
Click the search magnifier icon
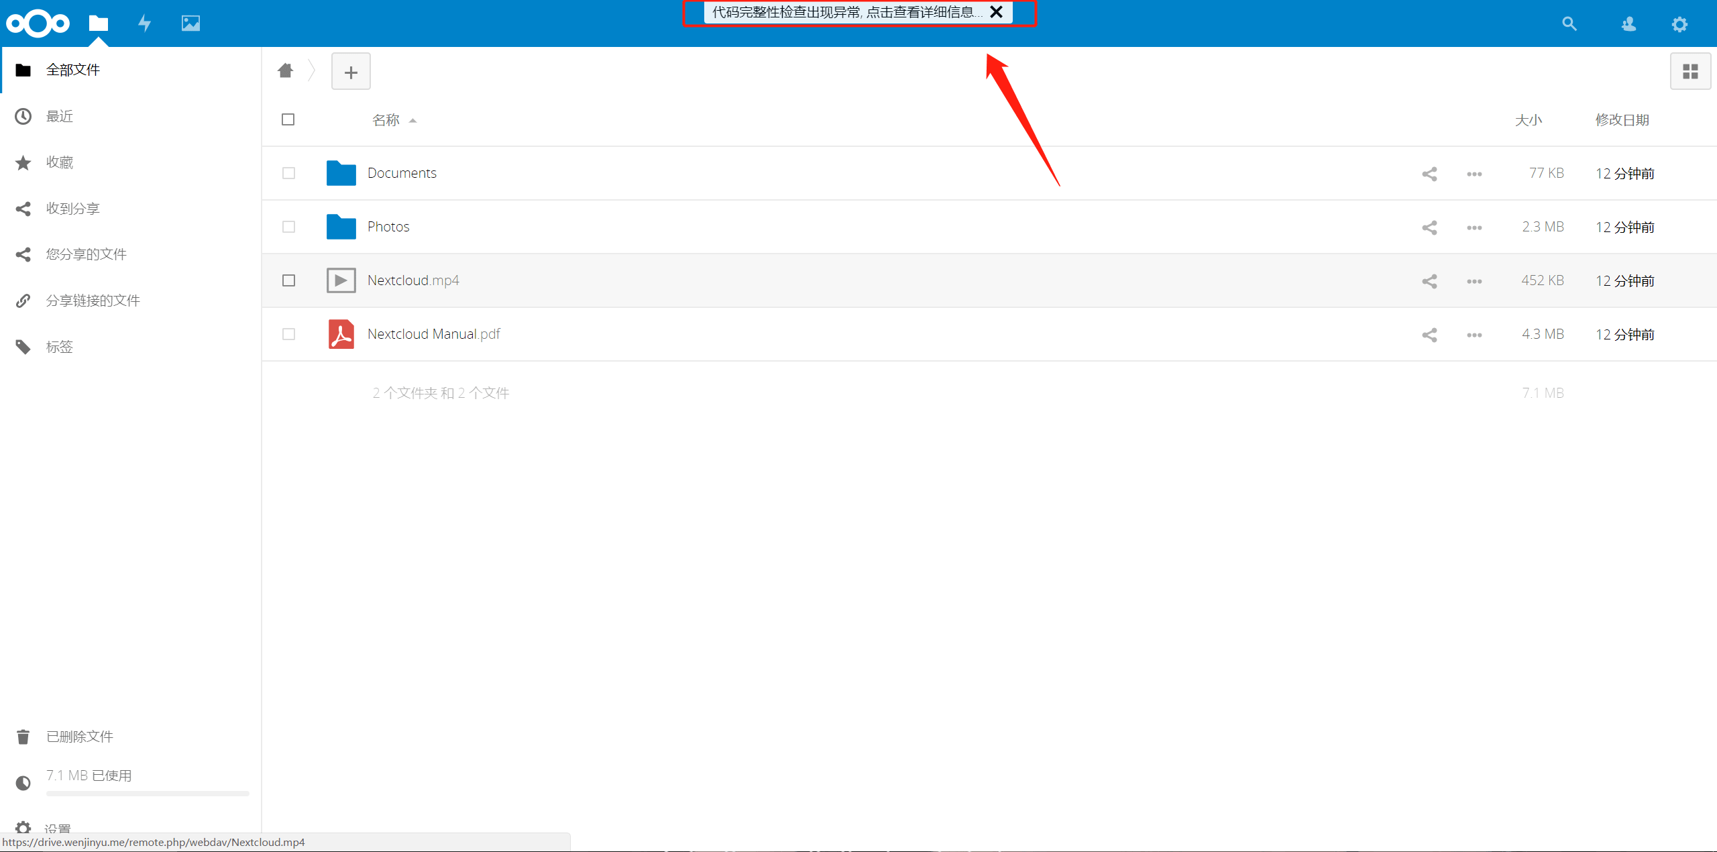coord(1569,24)
